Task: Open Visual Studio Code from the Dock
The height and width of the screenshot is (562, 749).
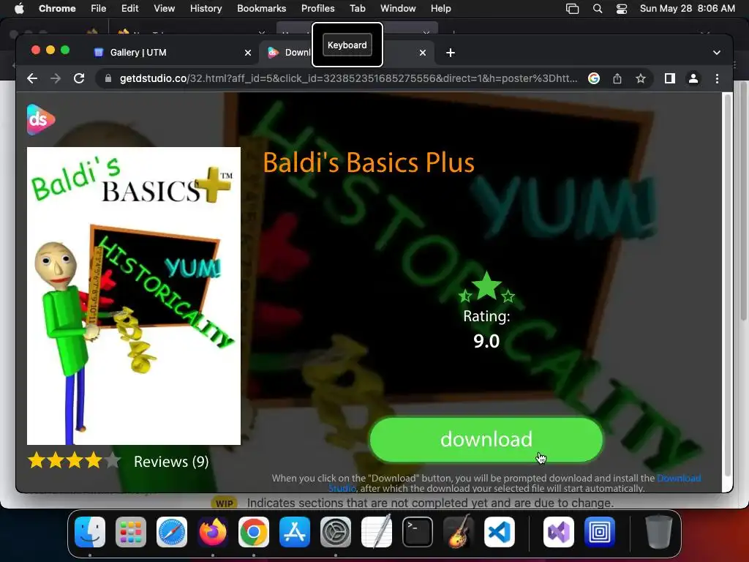Action: 500,532
